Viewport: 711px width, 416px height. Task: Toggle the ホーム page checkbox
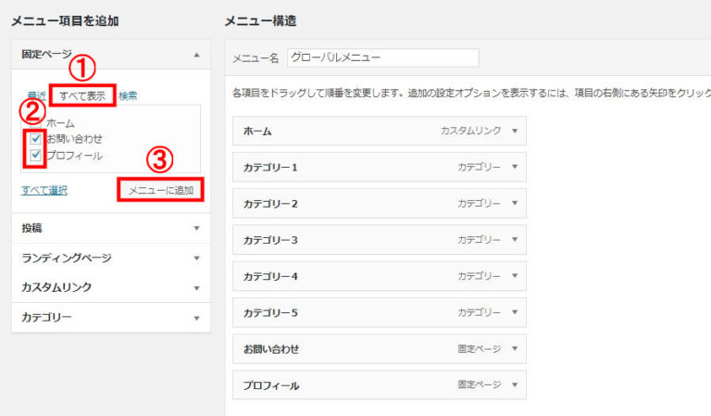pos(35,123)
